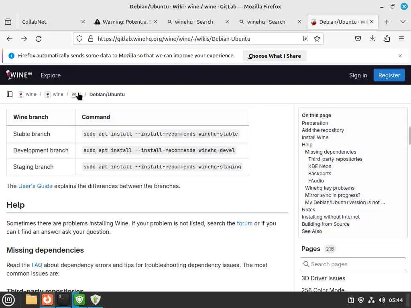This screenshot has width=411, height=308.
Task: Launch the Files manager from taskbar
Action: coord(31,300)
